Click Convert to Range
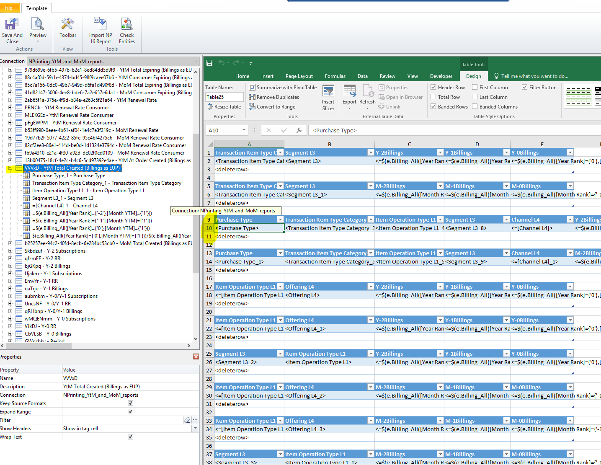 click(272, 107)
